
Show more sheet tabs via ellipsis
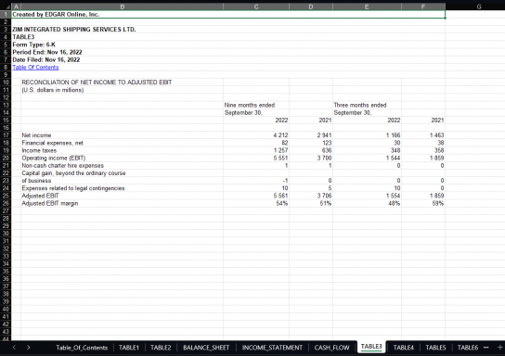(x=486, y=348)
